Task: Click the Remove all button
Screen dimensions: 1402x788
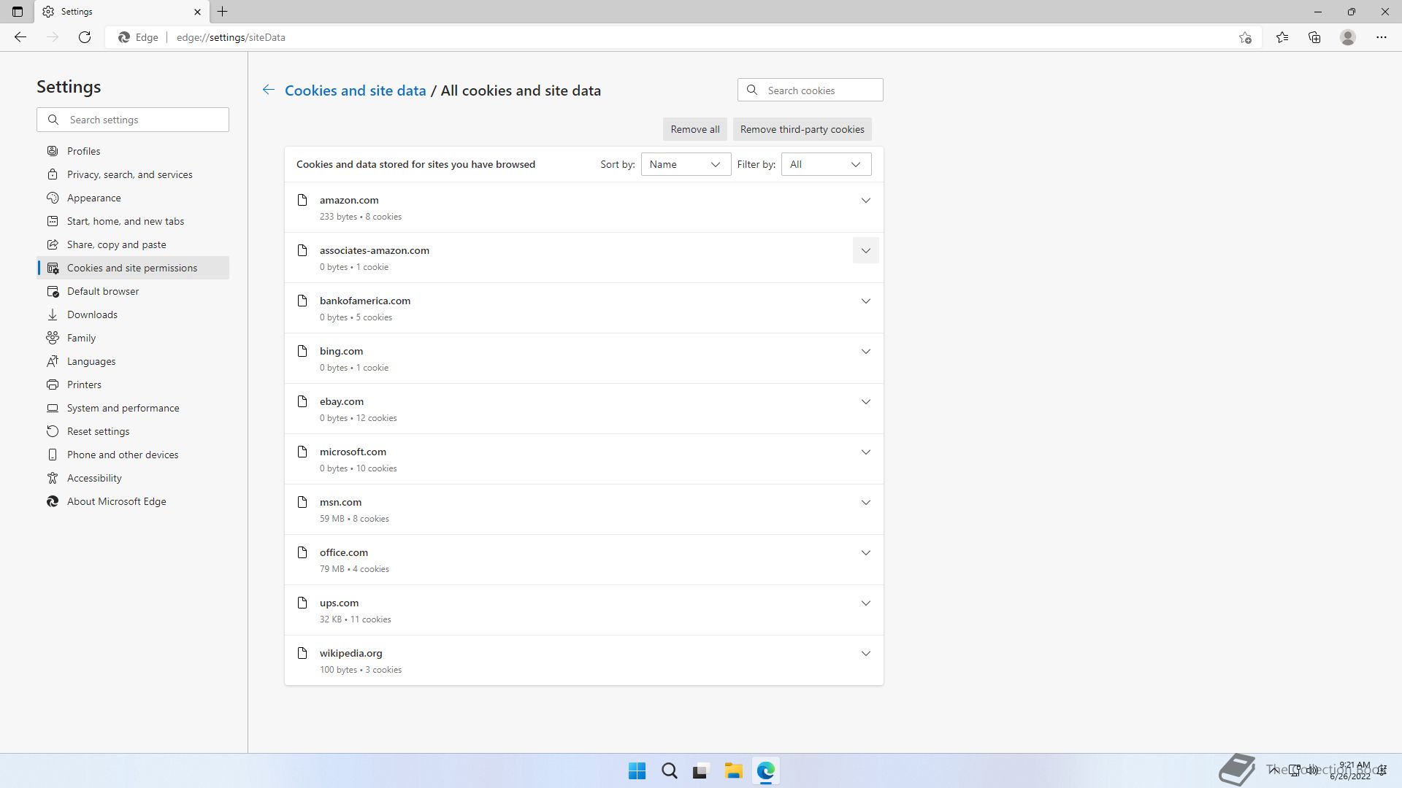Action: pyautogui.click(x=694, y=129)
